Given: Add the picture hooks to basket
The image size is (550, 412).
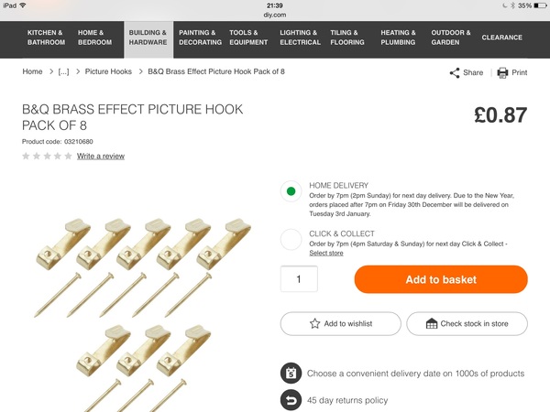Looking at the screenshot, I should (x=441, y=279).
